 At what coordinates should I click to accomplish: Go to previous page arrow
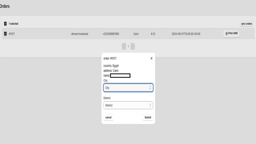[x=124, y=46]
